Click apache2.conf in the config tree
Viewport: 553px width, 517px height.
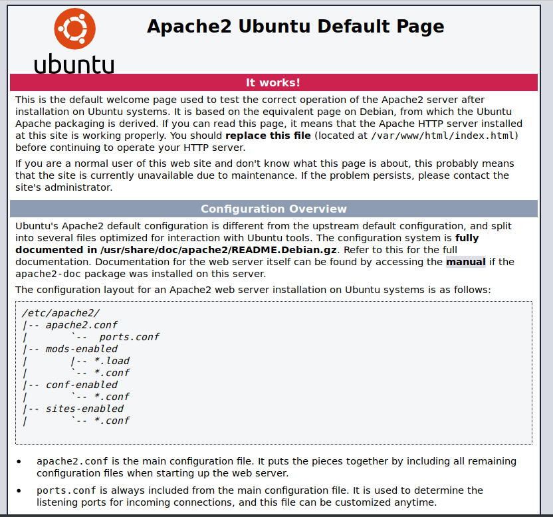click(x=82, y=325)
